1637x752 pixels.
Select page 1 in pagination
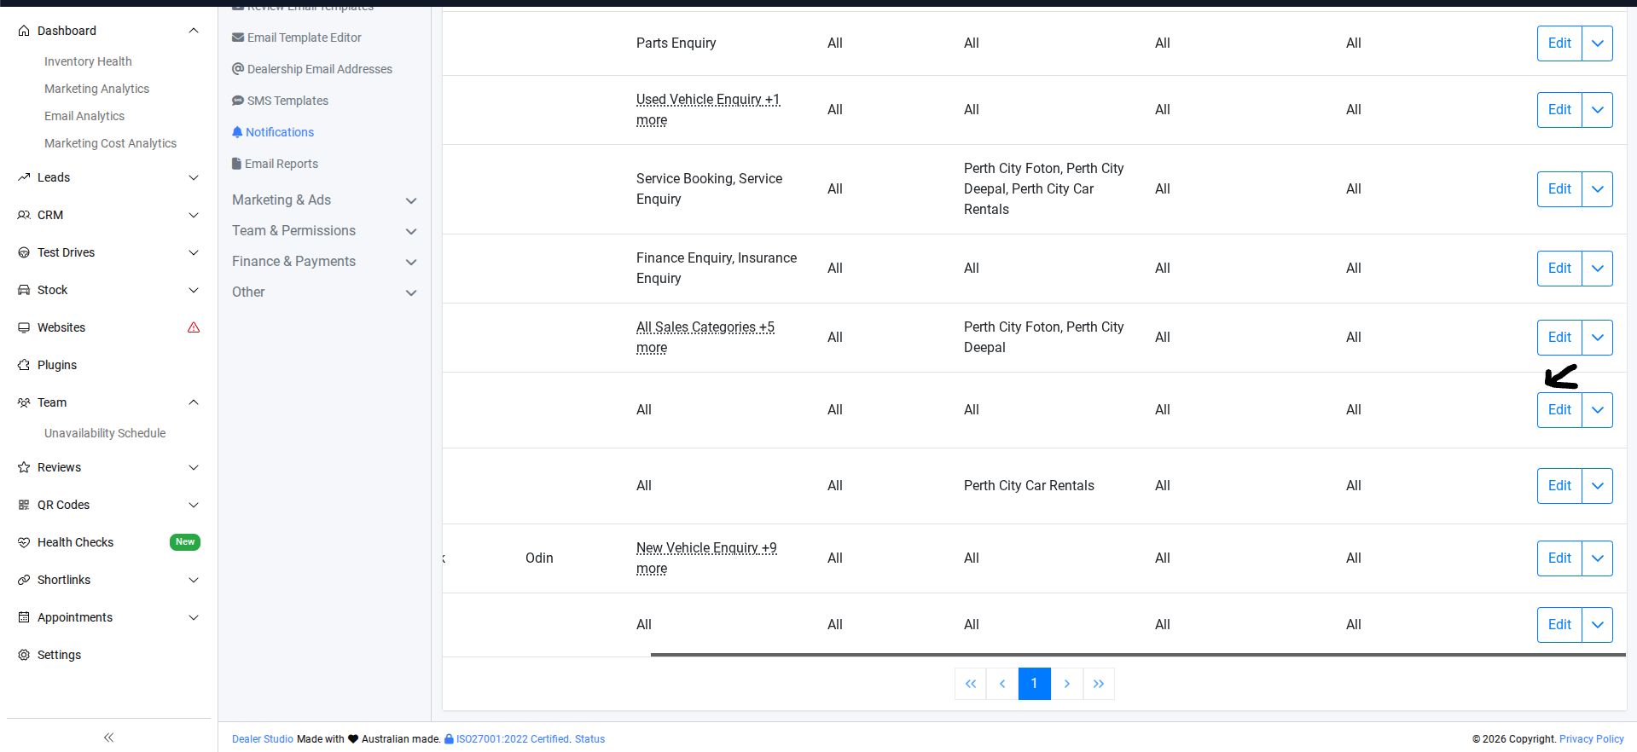(x=1034, y=684)
